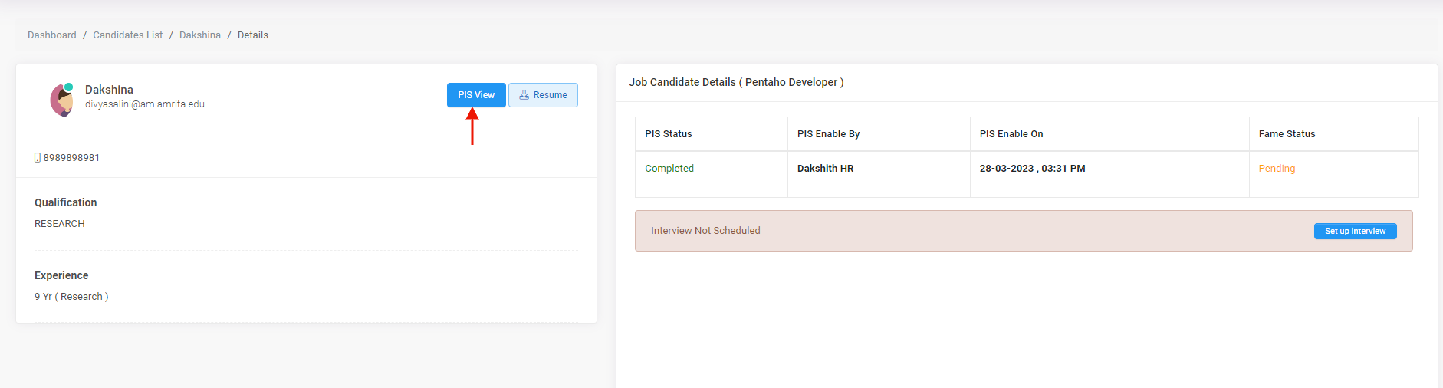Go to Dashboard in the breadcrumb
The image size is (1443, 388).
[52, 35]
